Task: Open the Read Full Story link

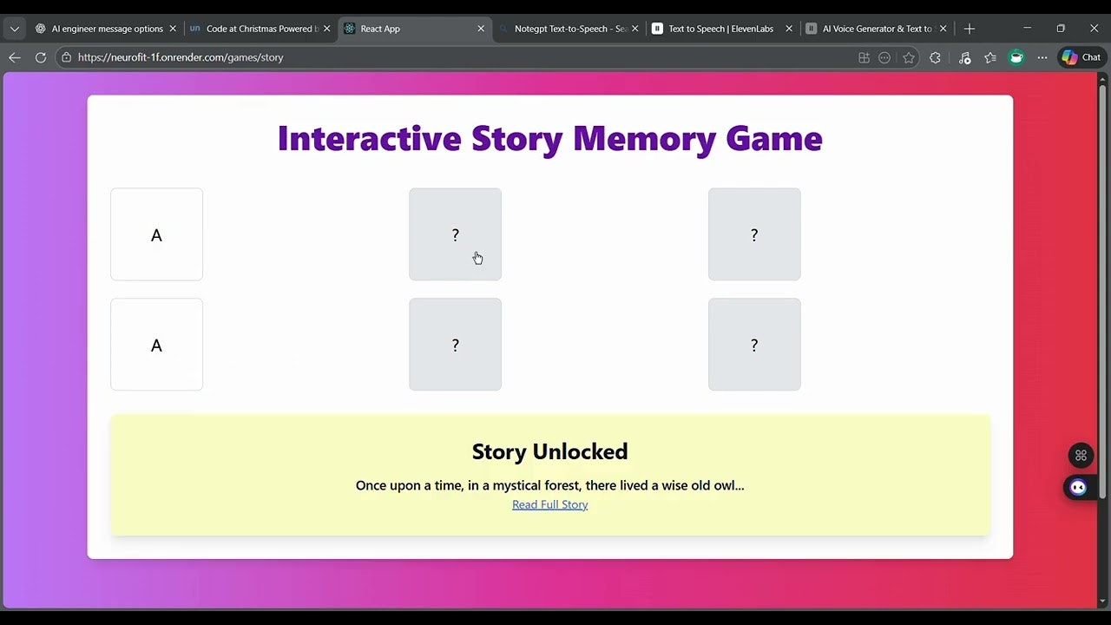Action: pyautogui.click(x=549, y=504)
